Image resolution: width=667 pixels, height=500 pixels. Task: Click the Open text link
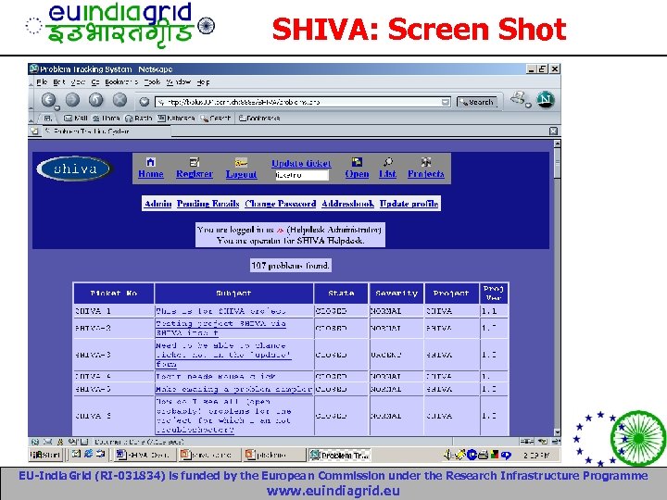tap(357, 174)
